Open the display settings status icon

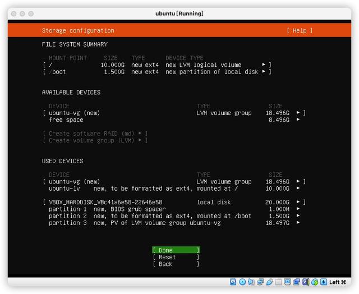click(x=287, y=282)
